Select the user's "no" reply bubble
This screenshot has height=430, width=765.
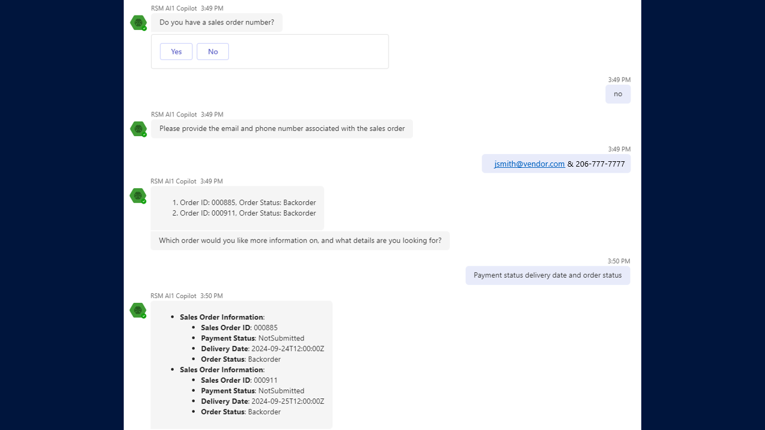[618, 94]
